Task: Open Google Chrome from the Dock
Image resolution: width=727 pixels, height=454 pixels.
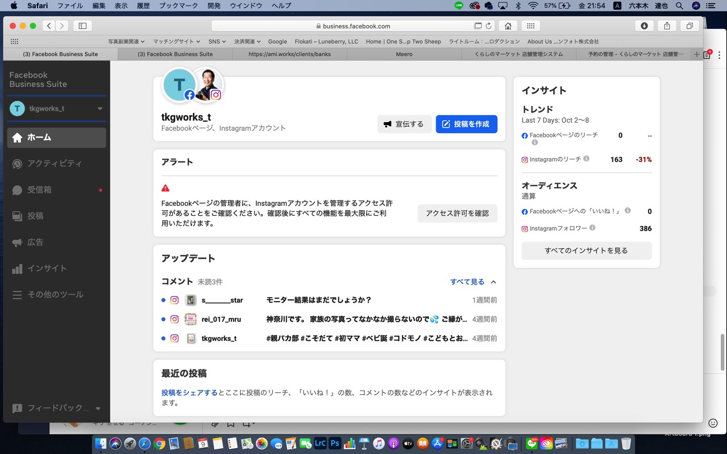Action: (x=160, y=443)
